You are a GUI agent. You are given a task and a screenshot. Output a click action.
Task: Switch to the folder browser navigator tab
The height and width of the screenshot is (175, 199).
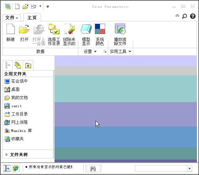click(x=18, y=65)
